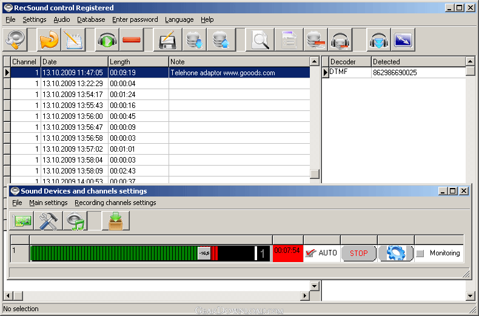Select the recording dated 13.10.2009 13:54:17

coord(160,95)
